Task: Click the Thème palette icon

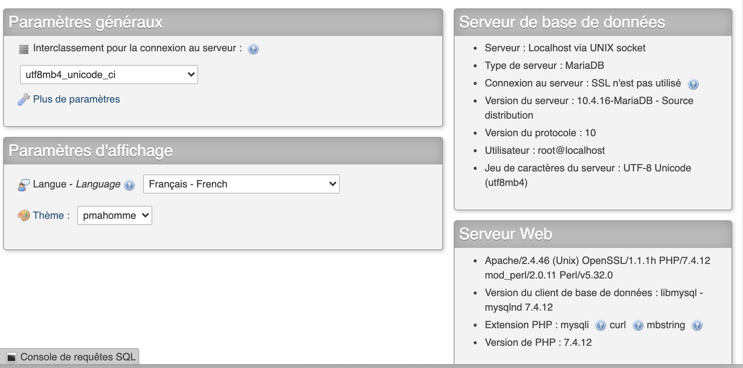Action: click(24, 215)
